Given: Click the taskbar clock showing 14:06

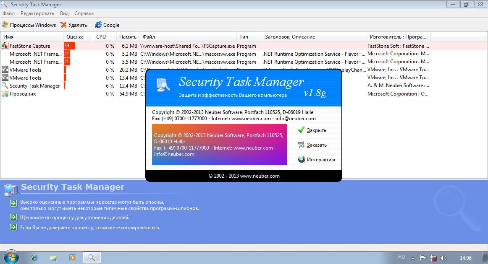Looking at the screenshot, I should 466,258.
